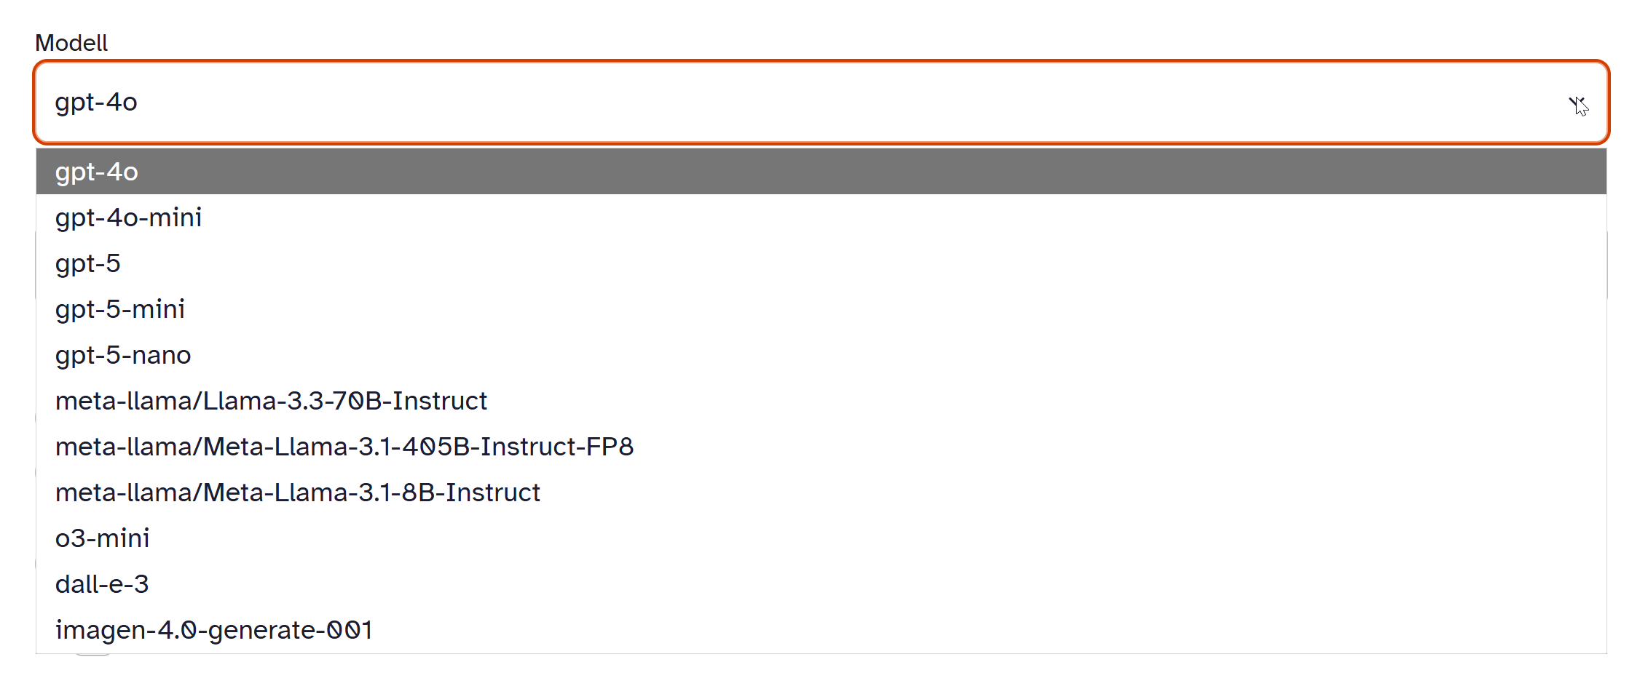Image resolution: width=1640 pixels, height=686 pixels.
Task: Click the Modell field label
Action: (71, 43)
